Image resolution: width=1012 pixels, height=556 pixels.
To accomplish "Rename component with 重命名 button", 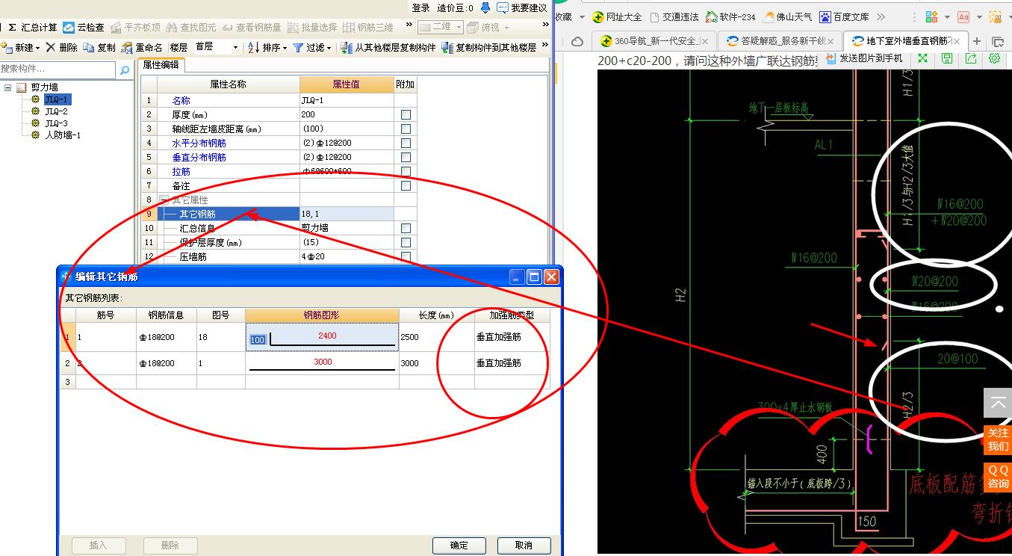I will [142, 47].
